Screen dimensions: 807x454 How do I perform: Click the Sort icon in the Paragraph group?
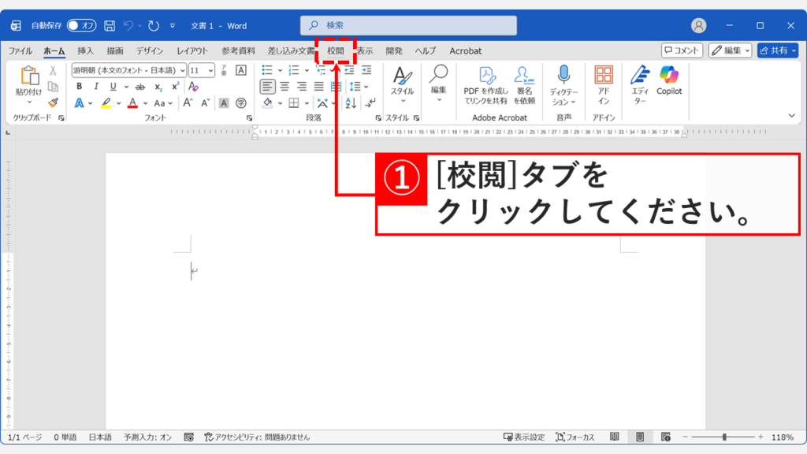pyautogui.click(x=350, y=102)
